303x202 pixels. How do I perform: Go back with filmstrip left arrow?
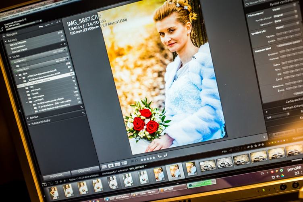click(61, 182)
